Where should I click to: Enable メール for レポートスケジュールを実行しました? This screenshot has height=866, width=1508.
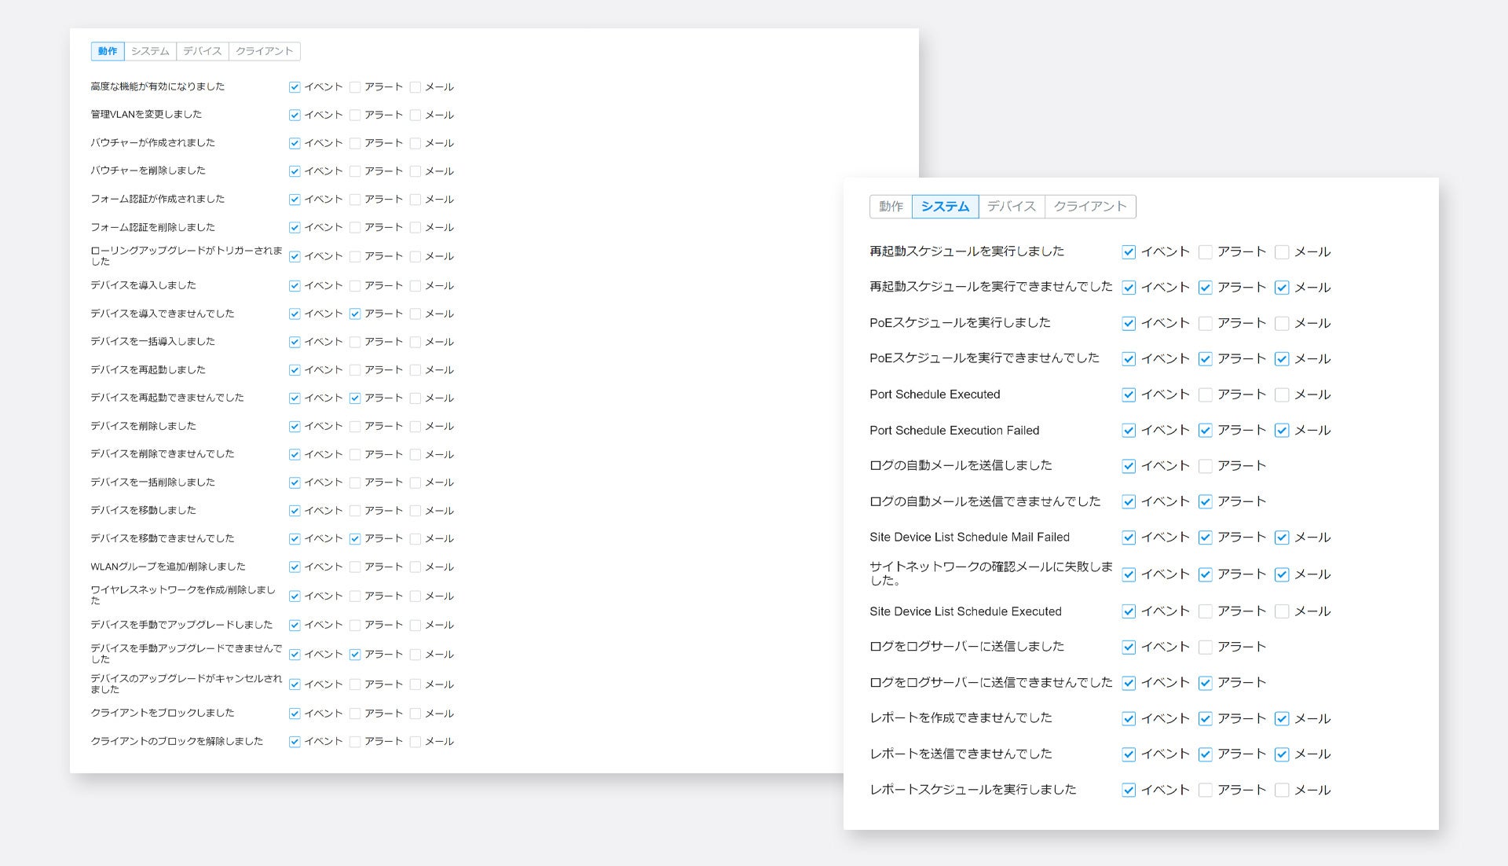1282,791
